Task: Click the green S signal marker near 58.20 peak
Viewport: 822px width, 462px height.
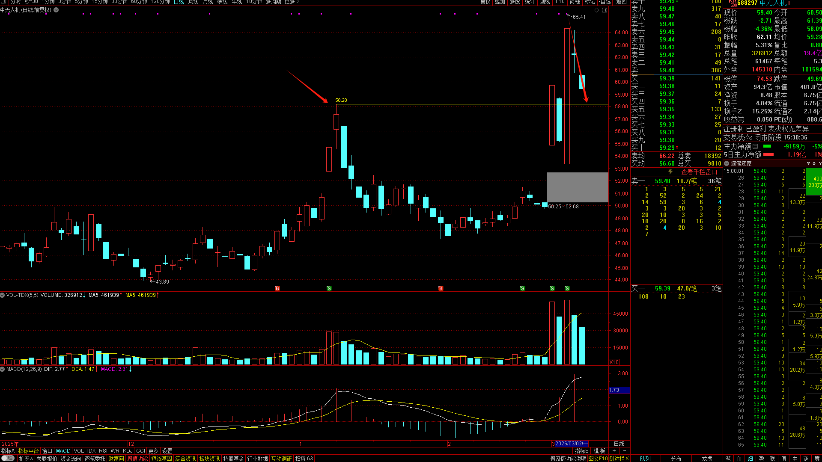Action: (329, 288)
